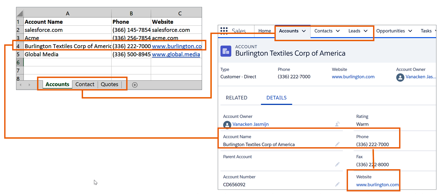441x195 pixels.
Task: Expand the Accounts nav dropdown chevron
Action: click(x=304, y=31)
